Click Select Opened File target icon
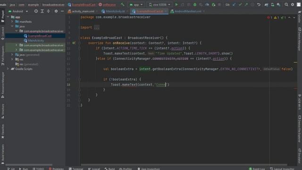This screenshot has width=302, height=170. point(36,11)
